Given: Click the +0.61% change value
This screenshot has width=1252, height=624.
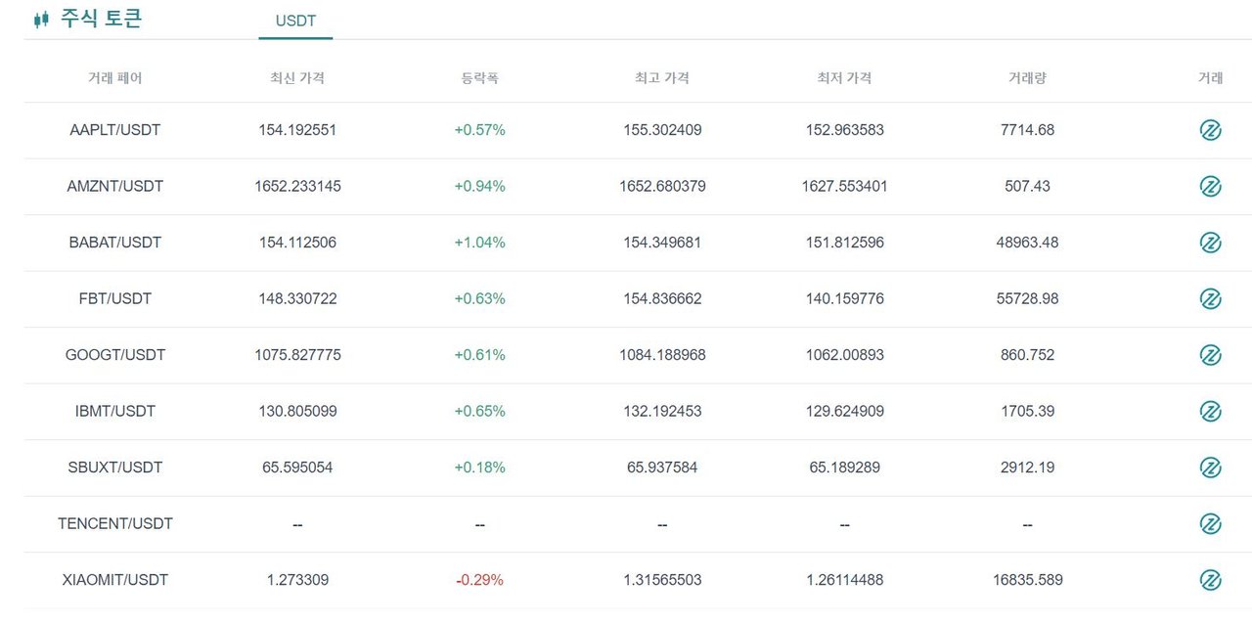Looking at the screenshot, I should 479,355.
